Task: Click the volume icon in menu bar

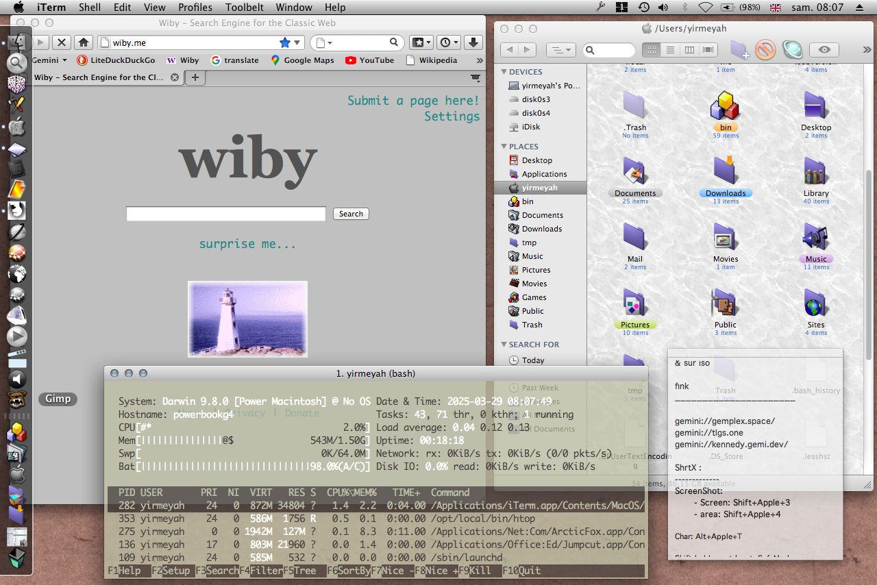Action: [x=663, y=8]
